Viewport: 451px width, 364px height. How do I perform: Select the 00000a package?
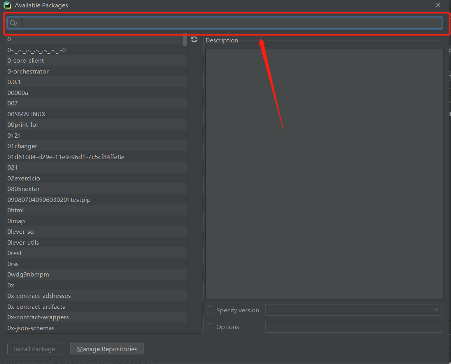pos(97,93)
